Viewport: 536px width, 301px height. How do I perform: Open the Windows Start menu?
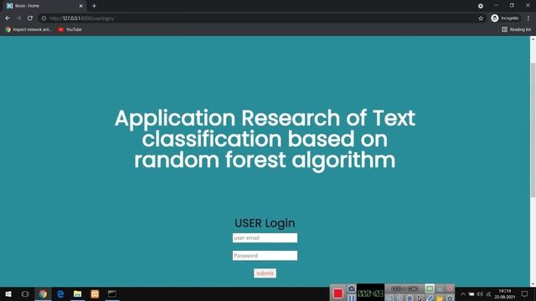point(8,293)
